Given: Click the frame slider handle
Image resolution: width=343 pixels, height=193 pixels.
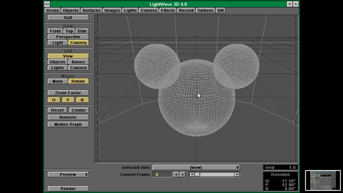Looking at the screenshot, I should (x=197, y=174).
